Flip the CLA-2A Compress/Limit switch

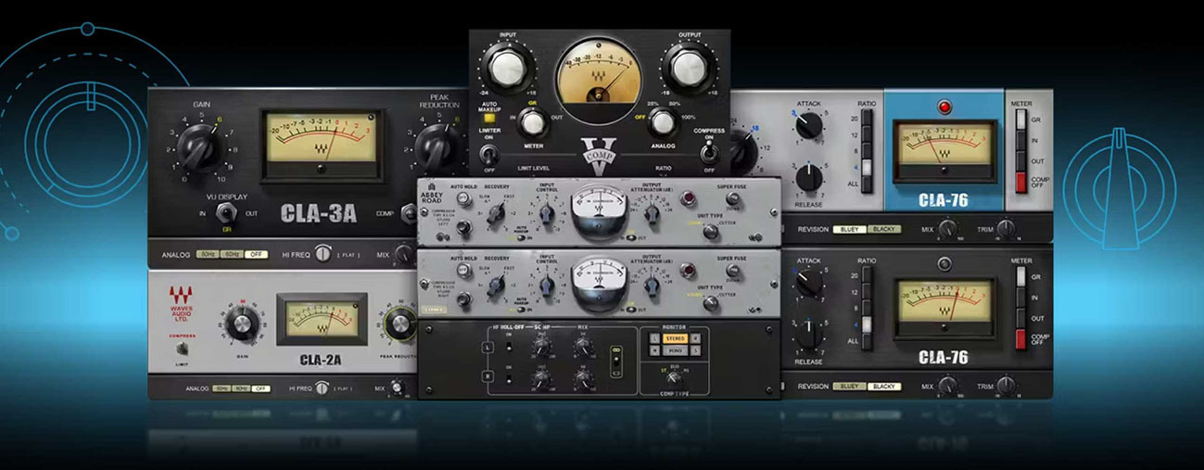click(x=183, y=348)
